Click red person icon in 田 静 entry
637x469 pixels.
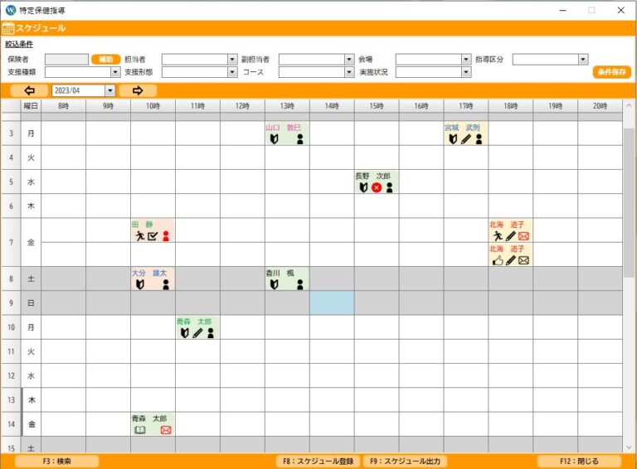coord(166,236)
